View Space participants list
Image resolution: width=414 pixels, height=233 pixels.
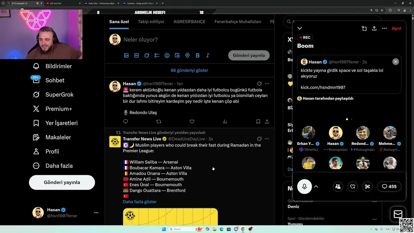tap(338, 186)
